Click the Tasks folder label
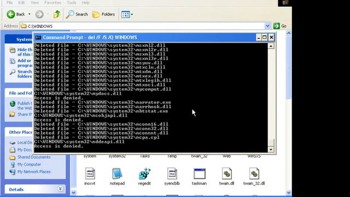This screenshot has width=350, height=197. coord(144,156)
